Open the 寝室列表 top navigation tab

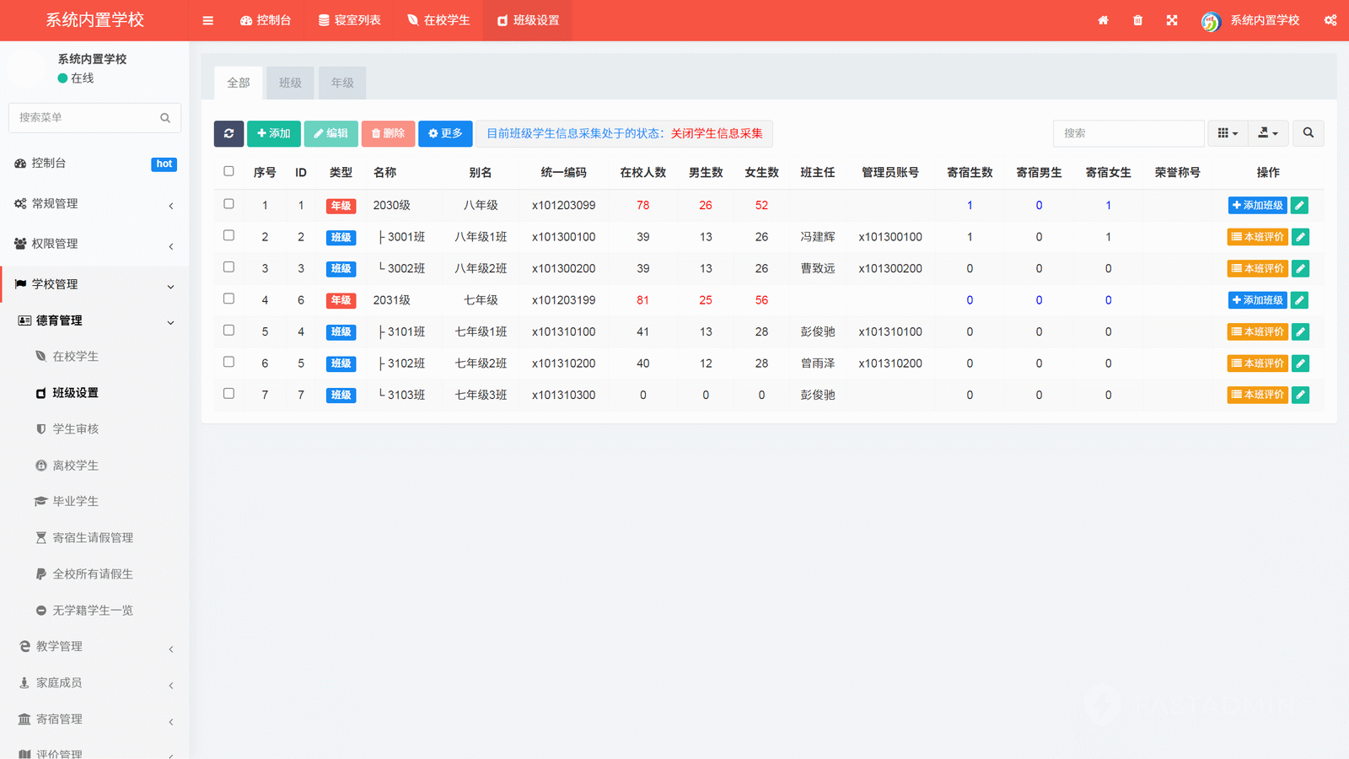tap(349, 20)
